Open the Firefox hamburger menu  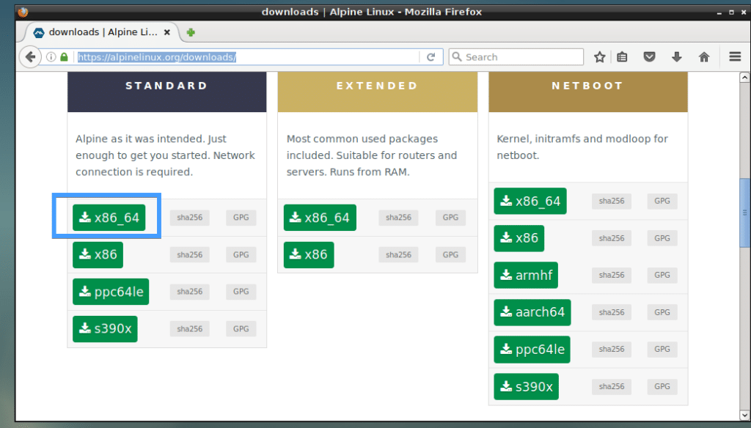pos(733,56)
